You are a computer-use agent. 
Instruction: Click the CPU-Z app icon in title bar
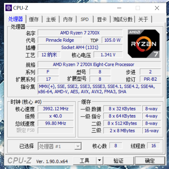[x=9, y=8]
